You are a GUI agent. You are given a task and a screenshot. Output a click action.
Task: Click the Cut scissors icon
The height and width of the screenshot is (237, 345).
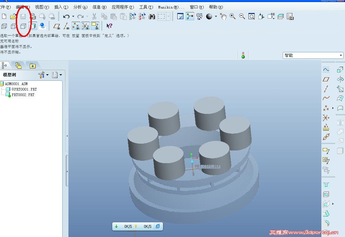(94, 16)
